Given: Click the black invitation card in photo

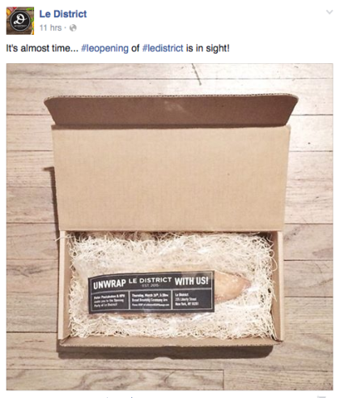Looking at the screenshot, I should [151, 292].
